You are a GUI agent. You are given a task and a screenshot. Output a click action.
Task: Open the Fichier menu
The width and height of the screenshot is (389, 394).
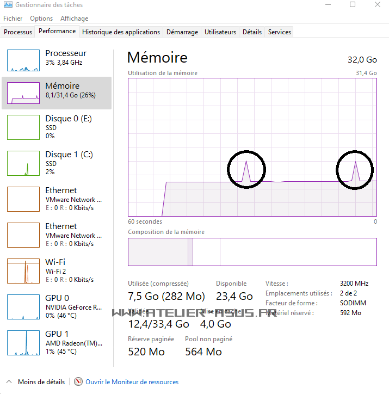[13, 19]
